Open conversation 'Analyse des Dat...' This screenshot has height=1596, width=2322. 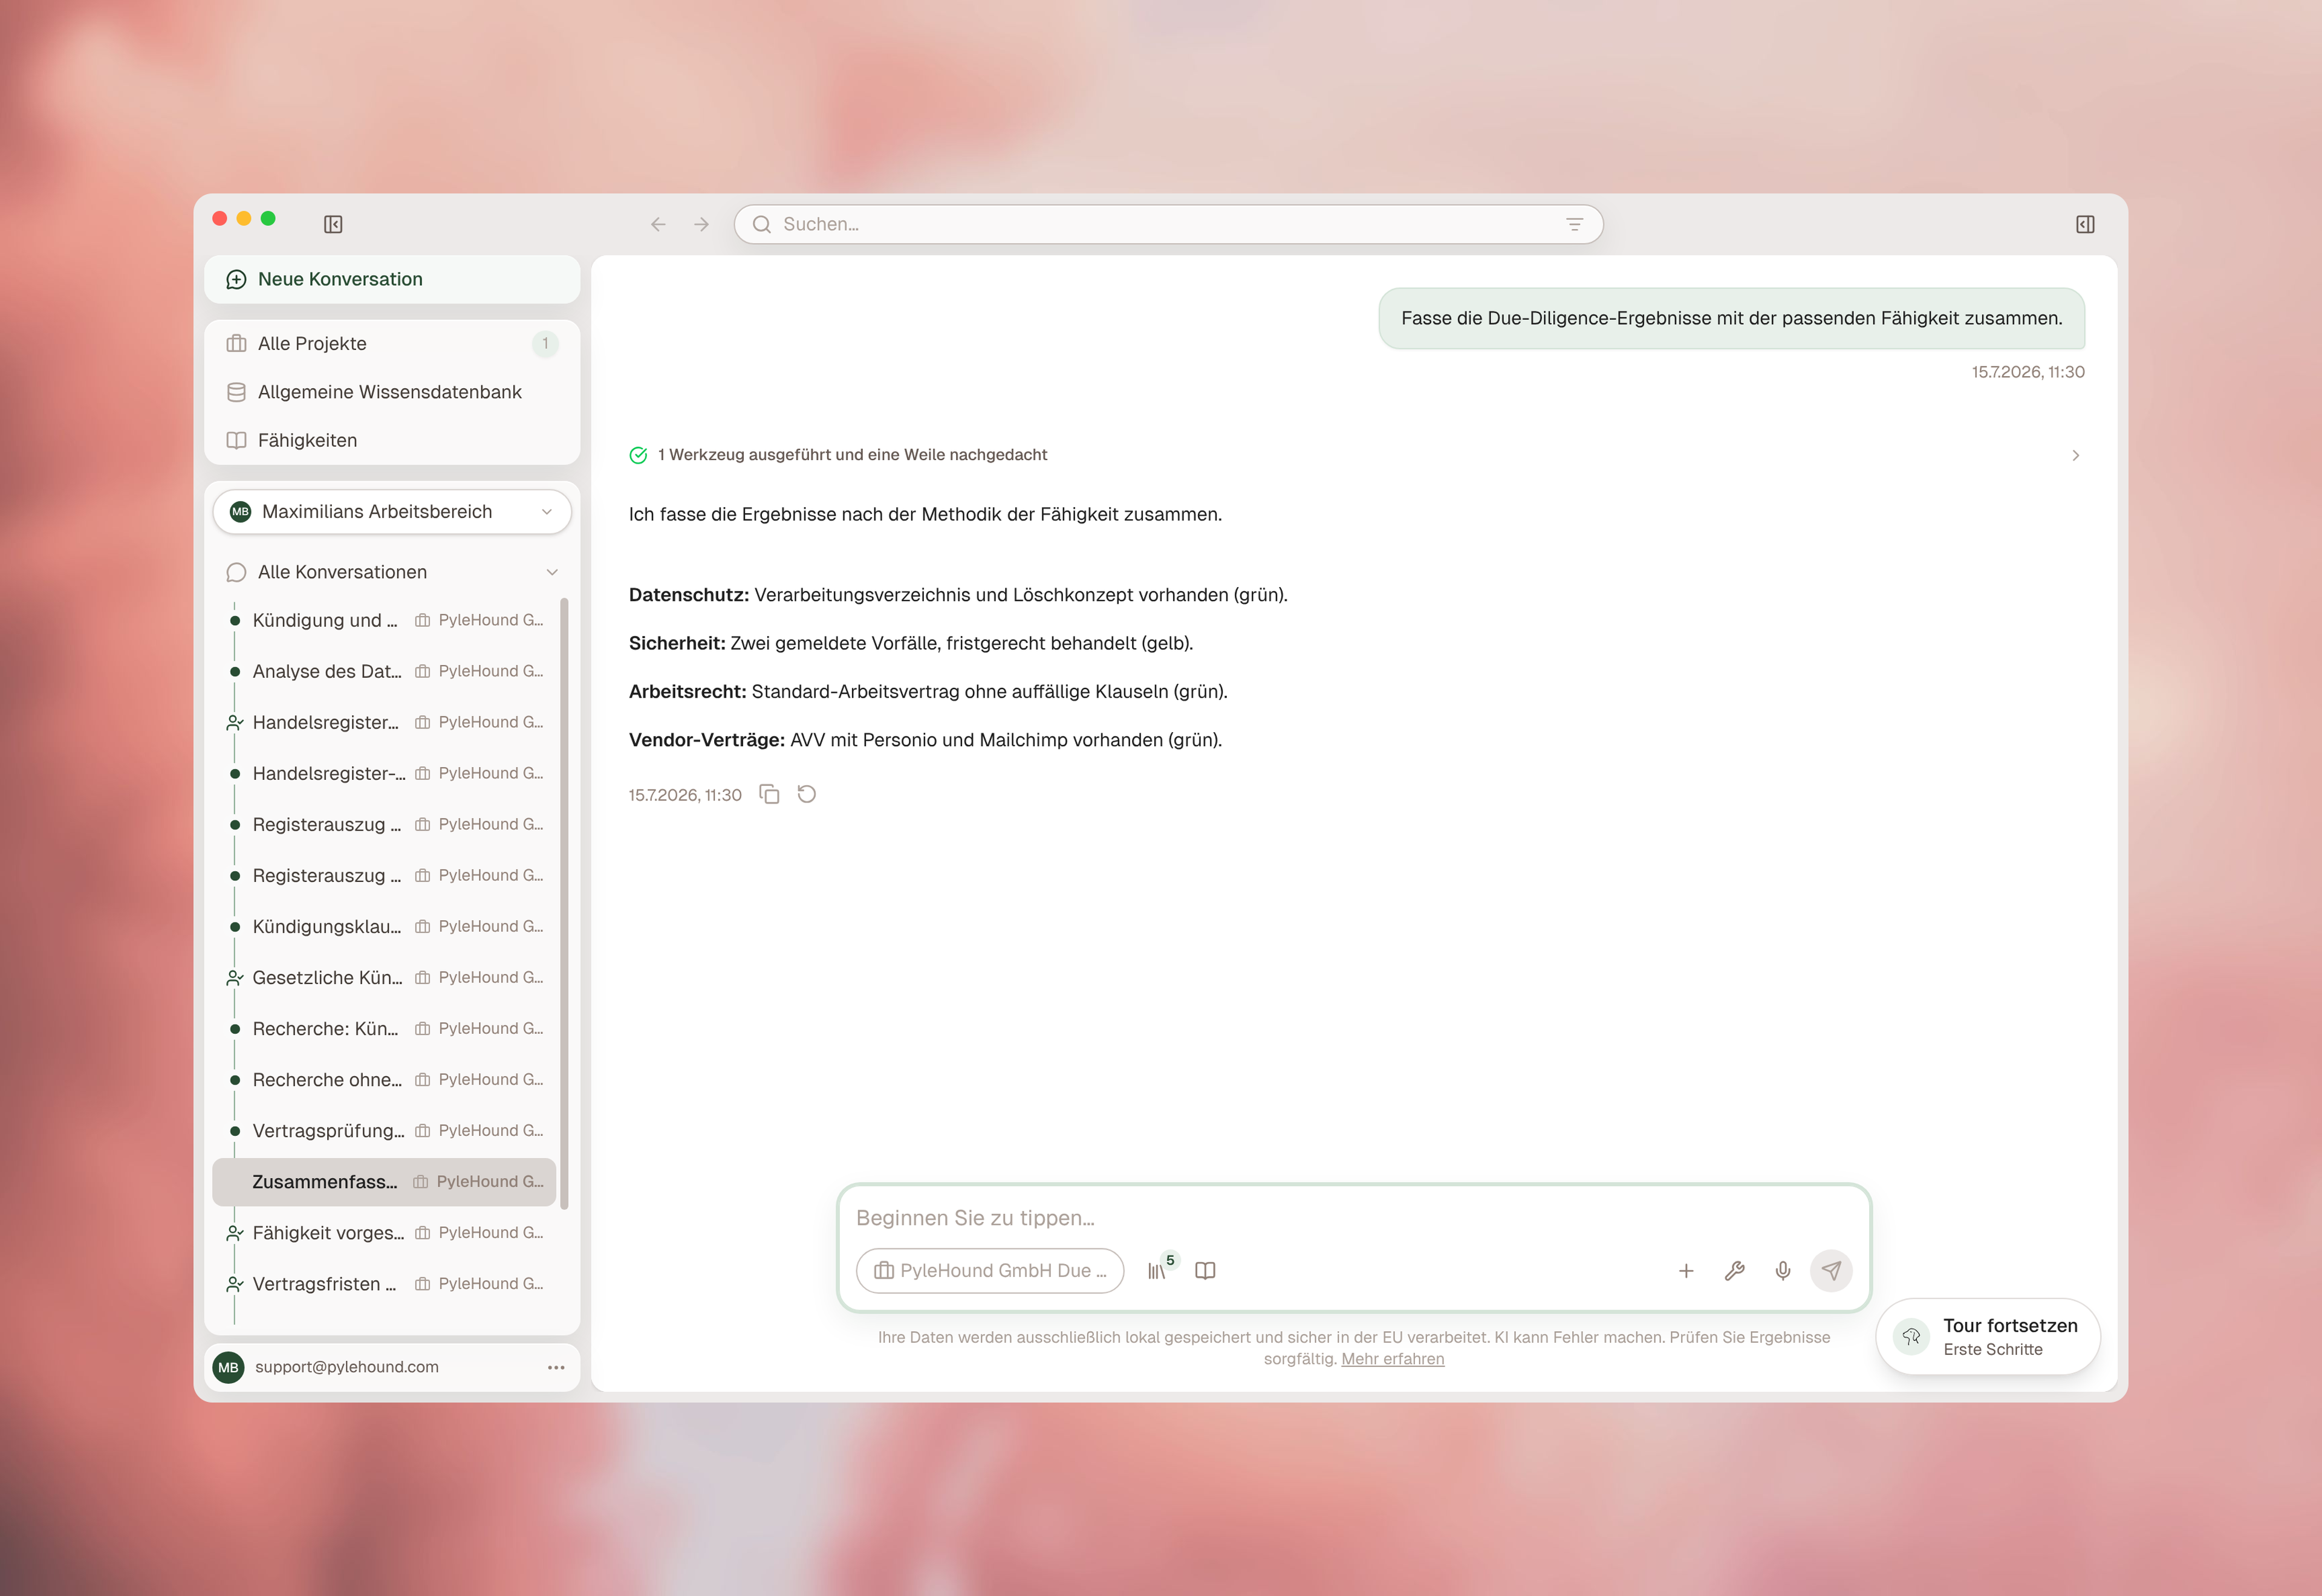(385, 671)
